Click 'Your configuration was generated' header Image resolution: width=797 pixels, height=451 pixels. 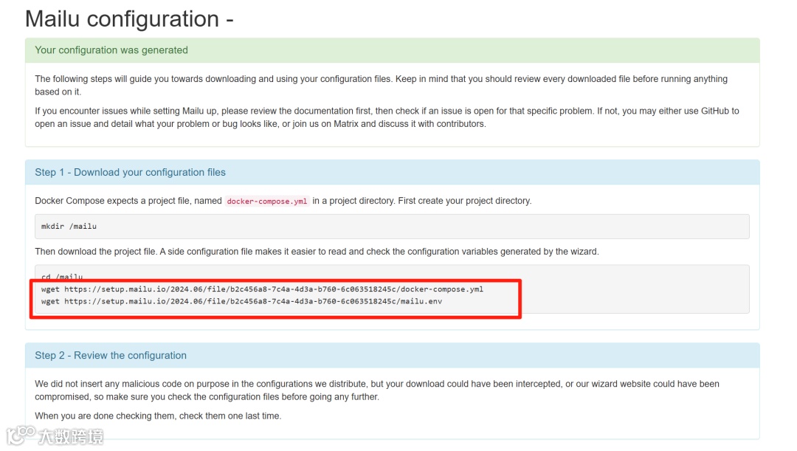click(111, 50)
